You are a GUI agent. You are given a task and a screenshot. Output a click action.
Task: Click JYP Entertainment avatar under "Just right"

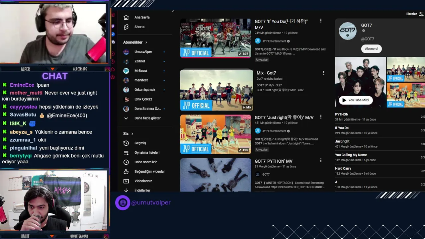pos(258,131)
